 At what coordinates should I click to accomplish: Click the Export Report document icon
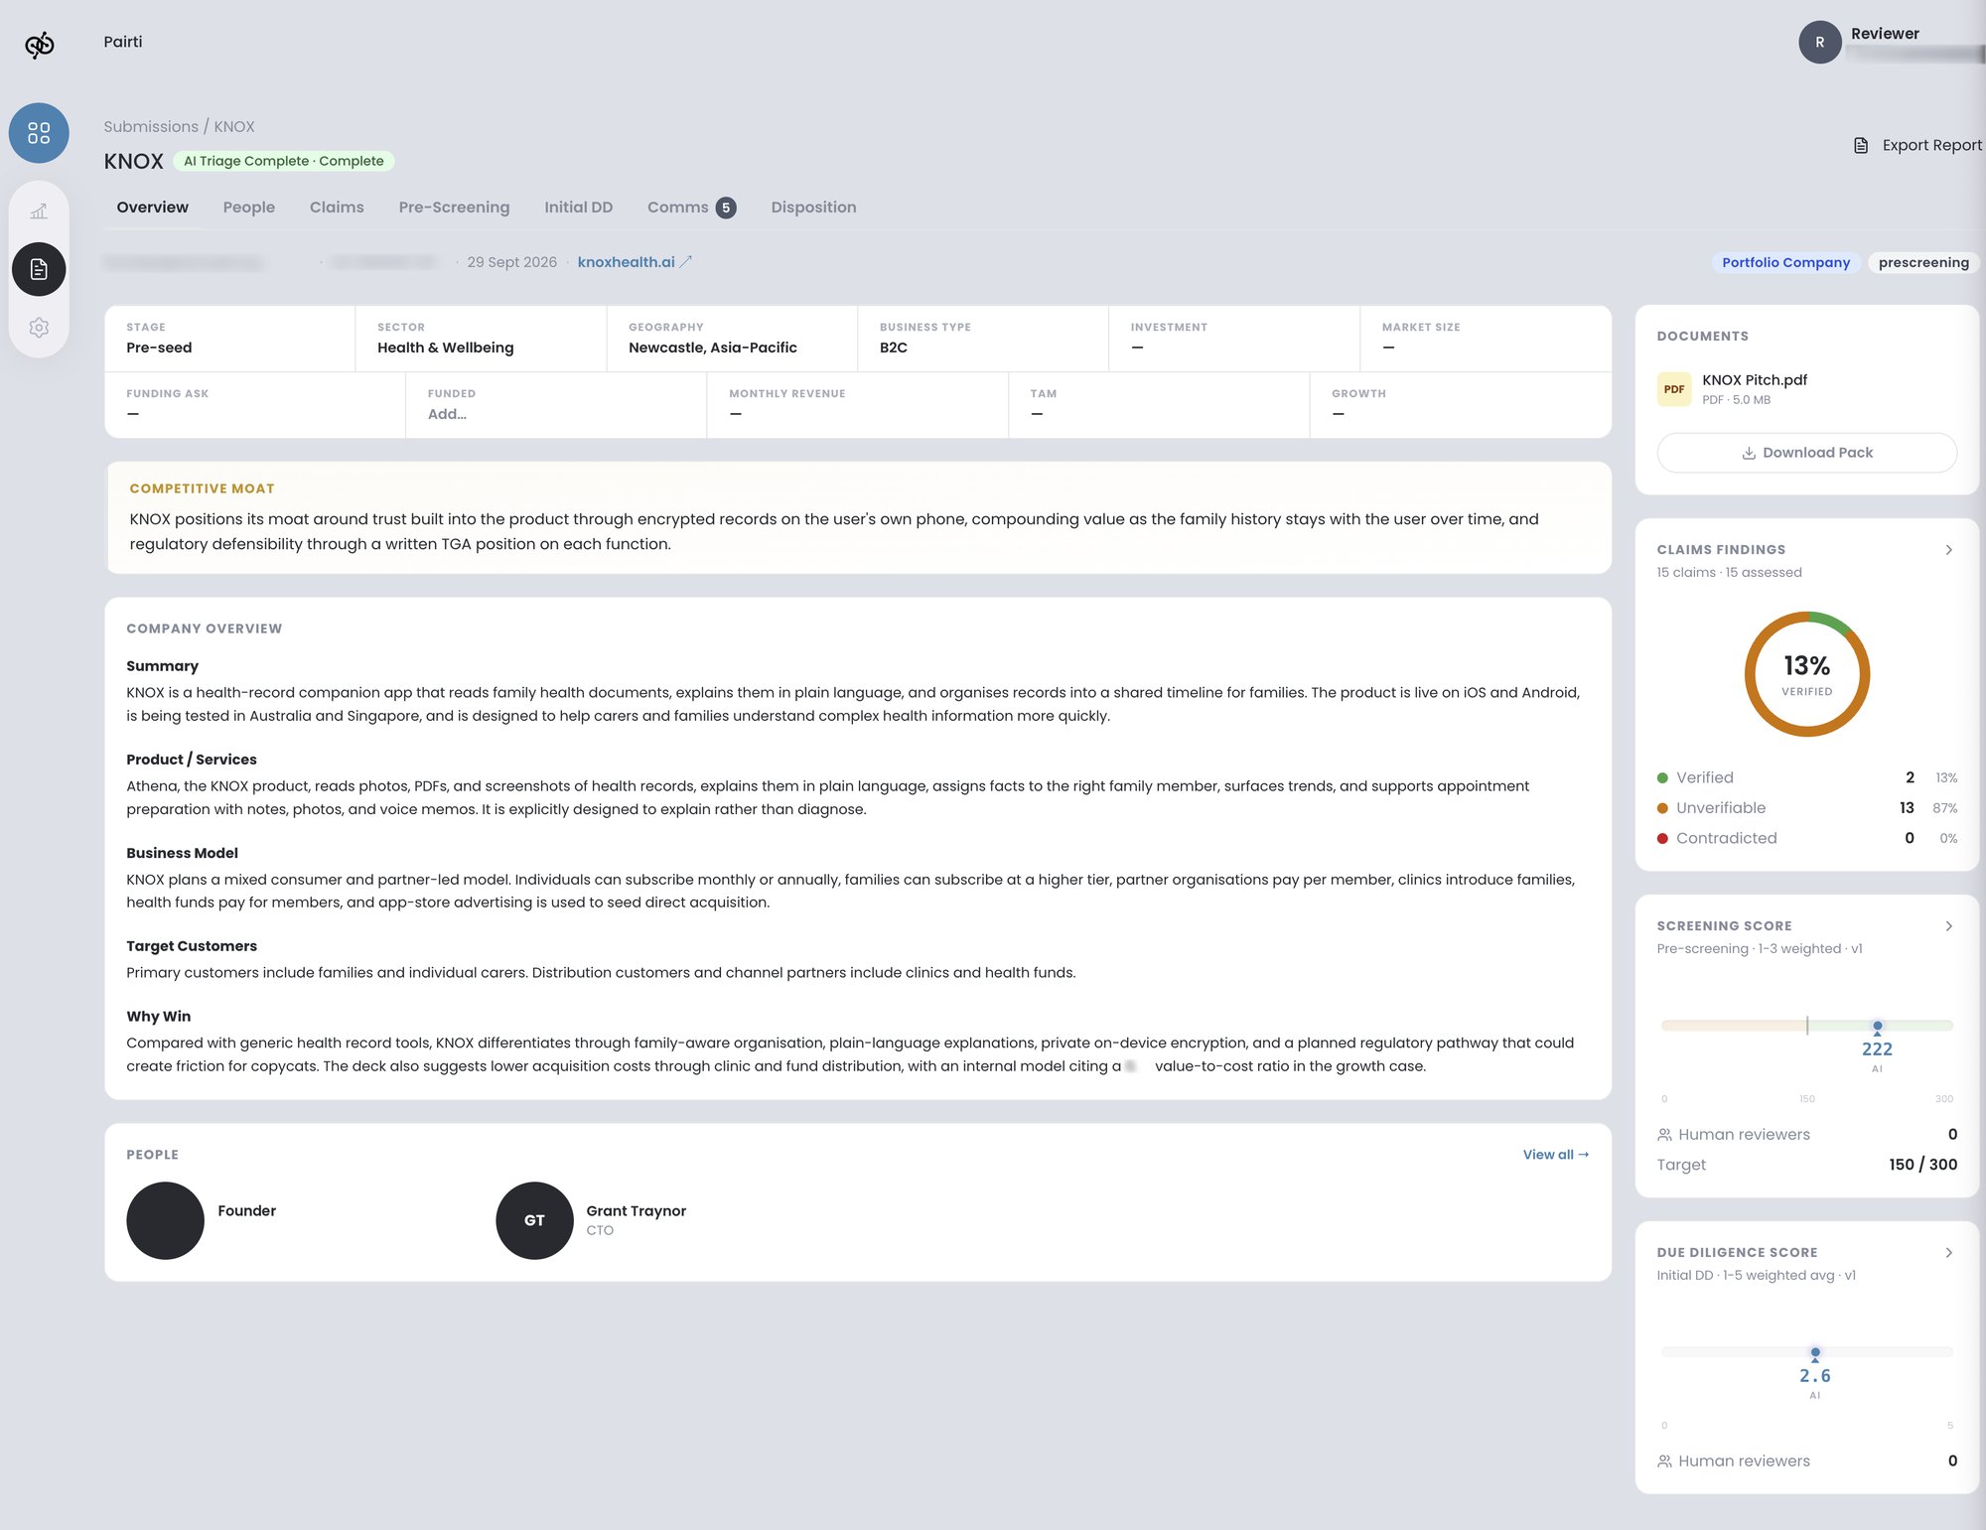click(1861, 146)
